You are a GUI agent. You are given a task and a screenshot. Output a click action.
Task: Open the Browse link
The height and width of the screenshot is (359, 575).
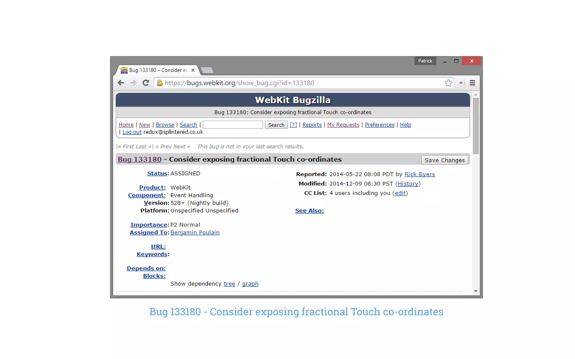[165, 125]
